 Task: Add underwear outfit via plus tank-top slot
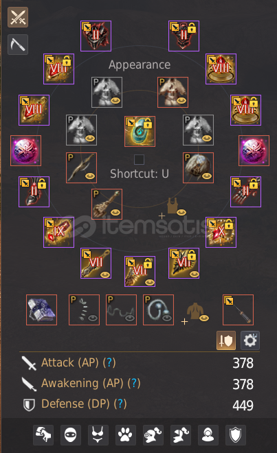(173, 207)
